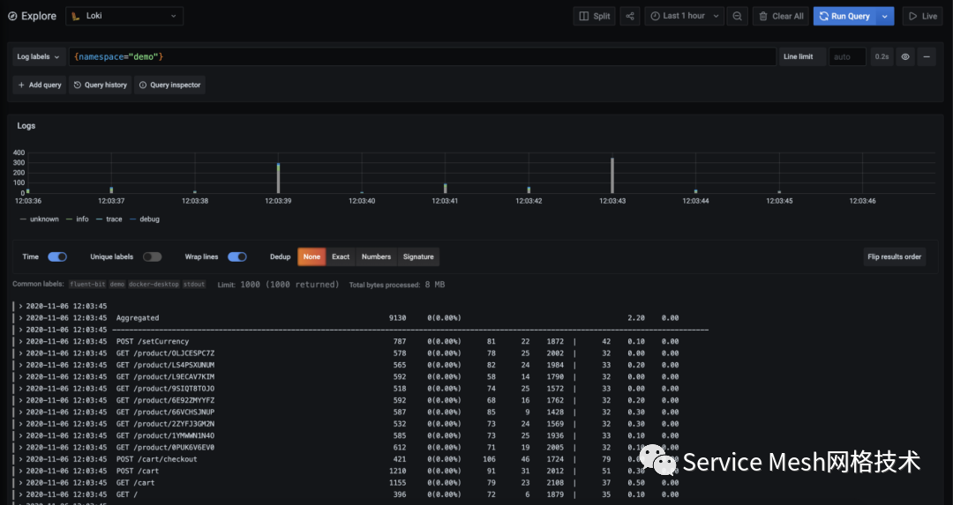Click the GET /product/0PUK6V6EV0 log text

(165, 448)
